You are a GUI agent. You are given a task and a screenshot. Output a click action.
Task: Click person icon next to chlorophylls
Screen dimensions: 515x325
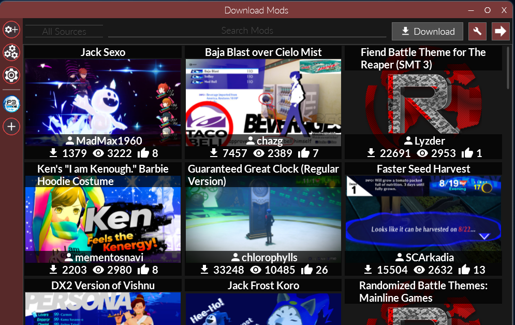click(x=235, y=257)
